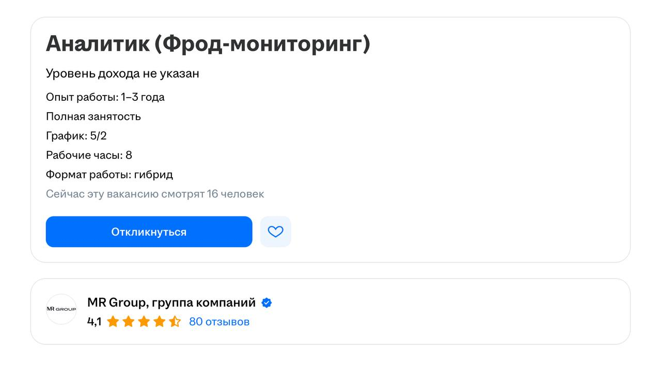Click the Опыт работы: 1–3 года line
This screenshot has height=366, width=661.
click(105, 97)
